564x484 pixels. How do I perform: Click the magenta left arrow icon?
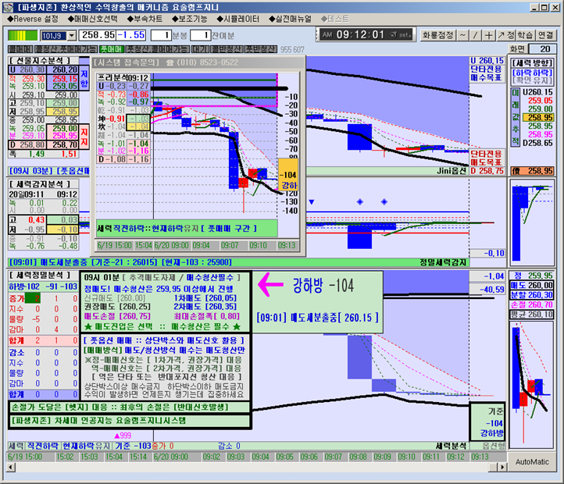[x=270, y=285]
